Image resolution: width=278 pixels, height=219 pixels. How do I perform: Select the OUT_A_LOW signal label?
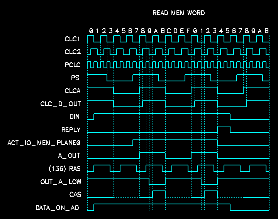pyautogui.click(x=60, y=181)
